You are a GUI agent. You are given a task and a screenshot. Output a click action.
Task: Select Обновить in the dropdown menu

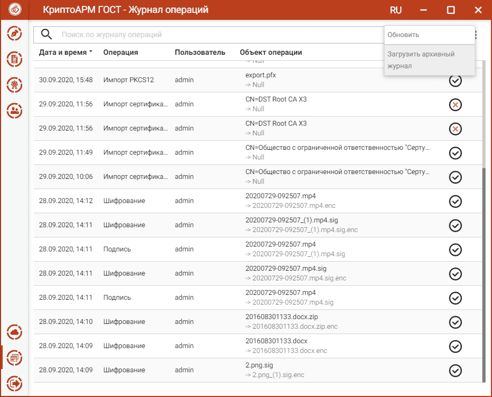[x=430, y=35]
